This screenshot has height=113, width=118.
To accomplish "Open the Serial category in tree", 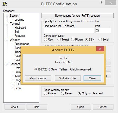I will pyautogui.click(x=18, y=88).
